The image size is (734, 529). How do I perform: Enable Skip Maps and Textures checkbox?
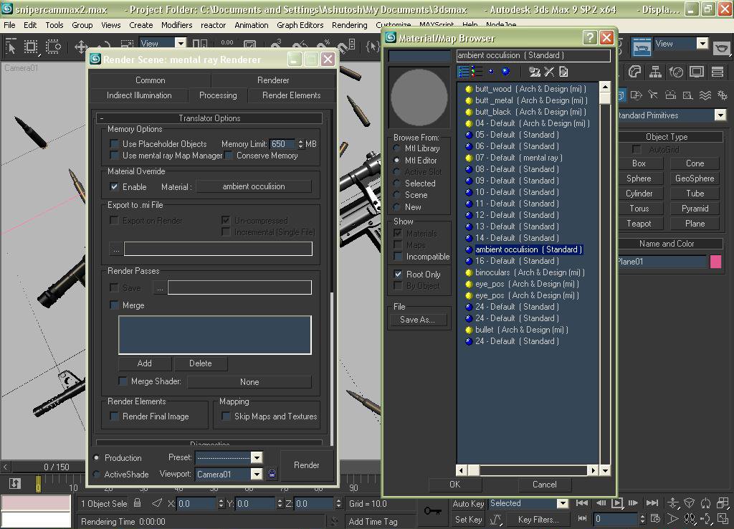tap(226, 416)
